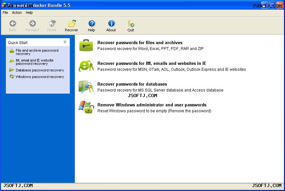Screen dimensions: 285x191
Task: Click the small Windows icon in Quick Start
Action: click(12, 76)
